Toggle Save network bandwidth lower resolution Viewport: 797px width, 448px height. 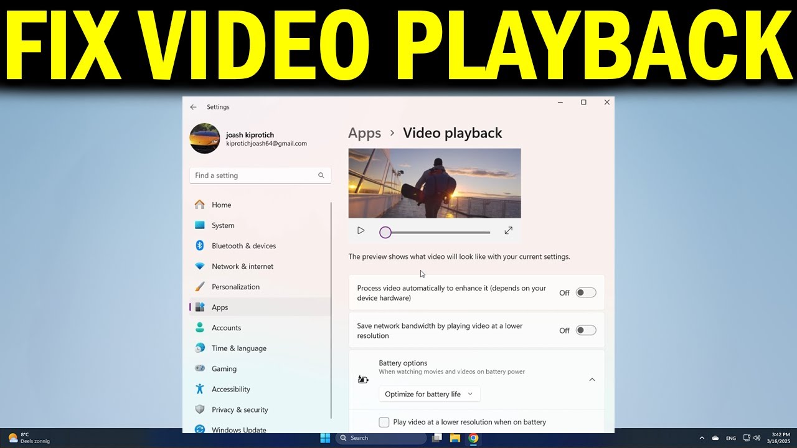pos(586,330)
